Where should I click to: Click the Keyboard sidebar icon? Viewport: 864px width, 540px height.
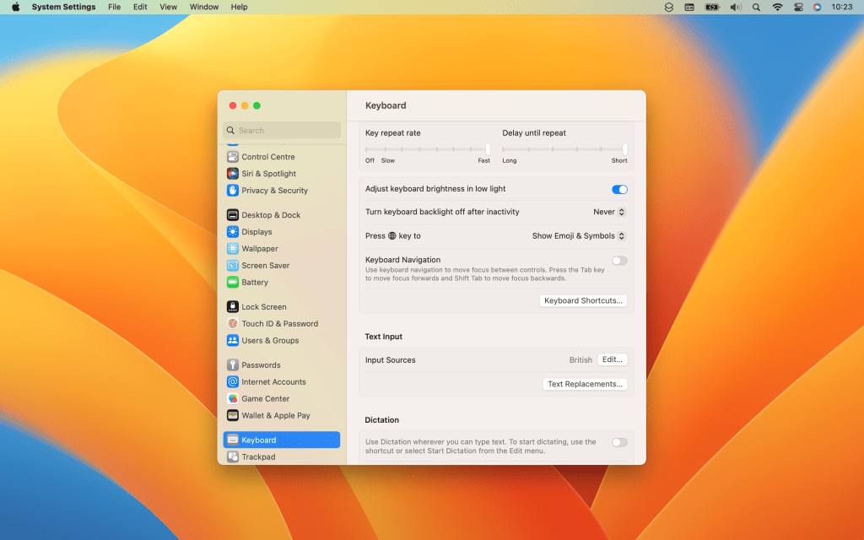(233, 440)
